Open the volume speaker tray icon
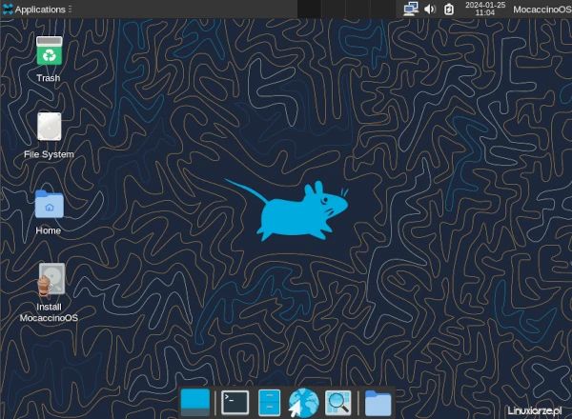572x419 pixels. (x=430, y=9)
